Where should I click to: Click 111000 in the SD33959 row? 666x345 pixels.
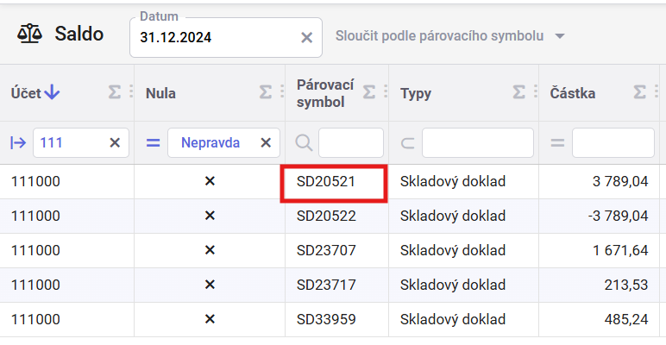[x=35, y=319]
